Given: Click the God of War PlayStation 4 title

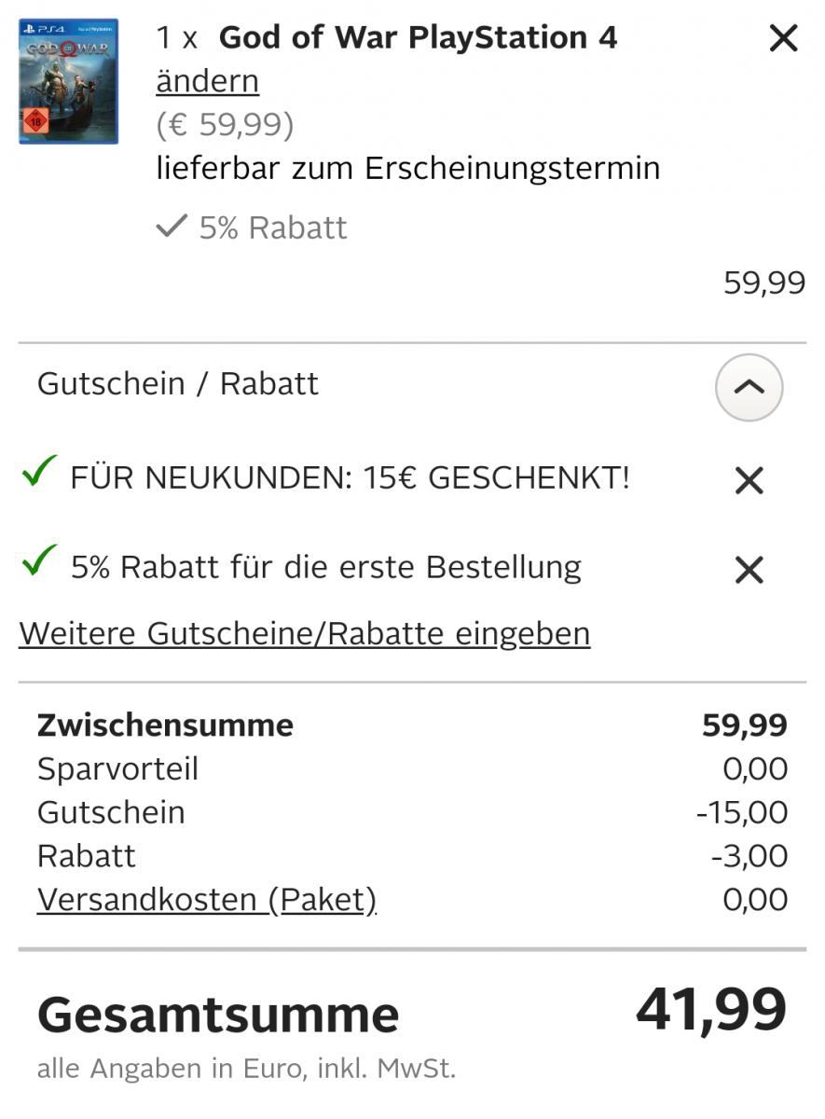Looking at the screenshot, I should [x=418, y=38].
